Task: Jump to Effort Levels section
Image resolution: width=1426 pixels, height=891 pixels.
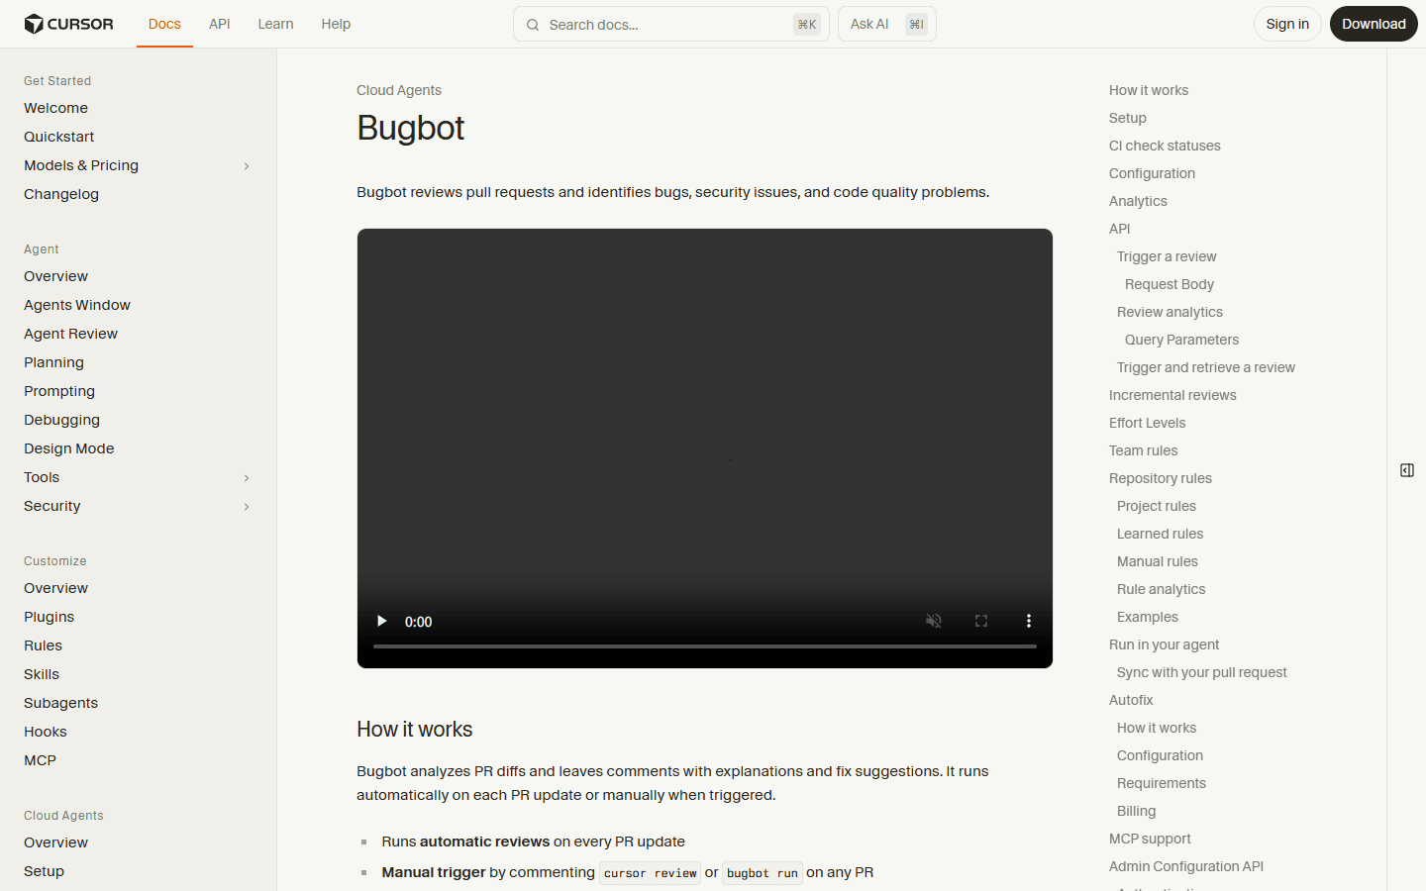Action: [1147, 423]
